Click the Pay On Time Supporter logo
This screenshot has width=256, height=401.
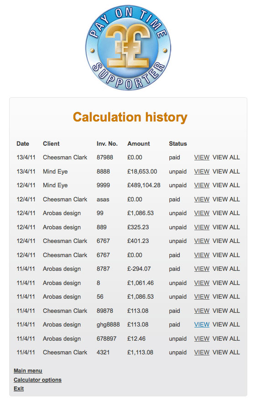coord(128,47)
